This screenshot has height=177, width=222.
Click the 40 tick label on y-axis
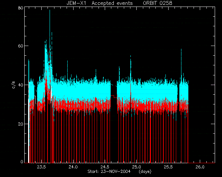pyautogui.click(x=20, y=85)
